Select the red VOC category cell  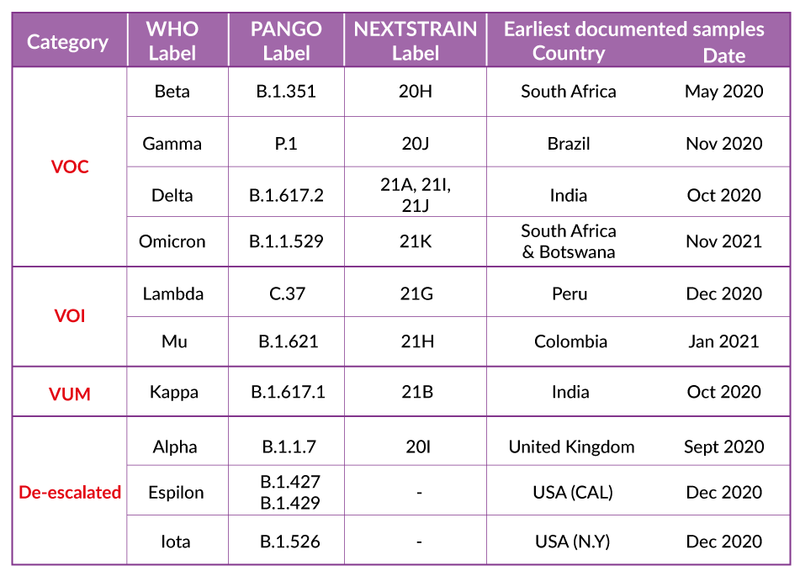(x=70, y=166)
